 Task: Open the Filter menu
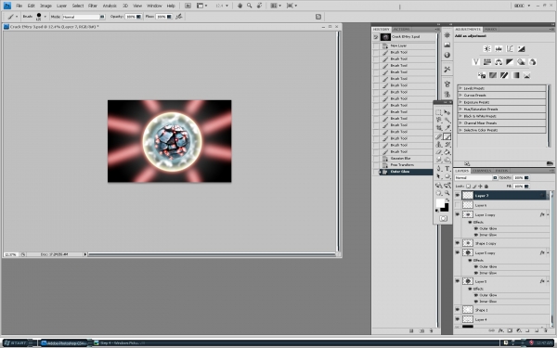(92, 6)
